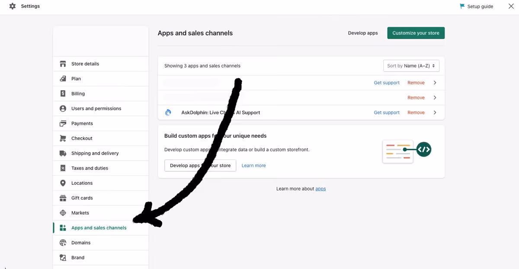Select Apps and sales channels
Image resolution: width=519 pixels, height=269 pixels.
(101, 228)
